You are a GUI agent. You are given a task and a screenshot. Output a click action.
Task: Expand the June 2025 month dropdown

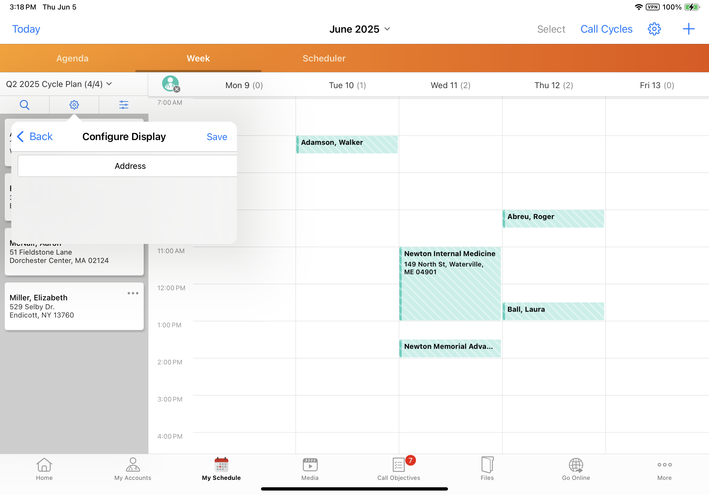(360, 29)
